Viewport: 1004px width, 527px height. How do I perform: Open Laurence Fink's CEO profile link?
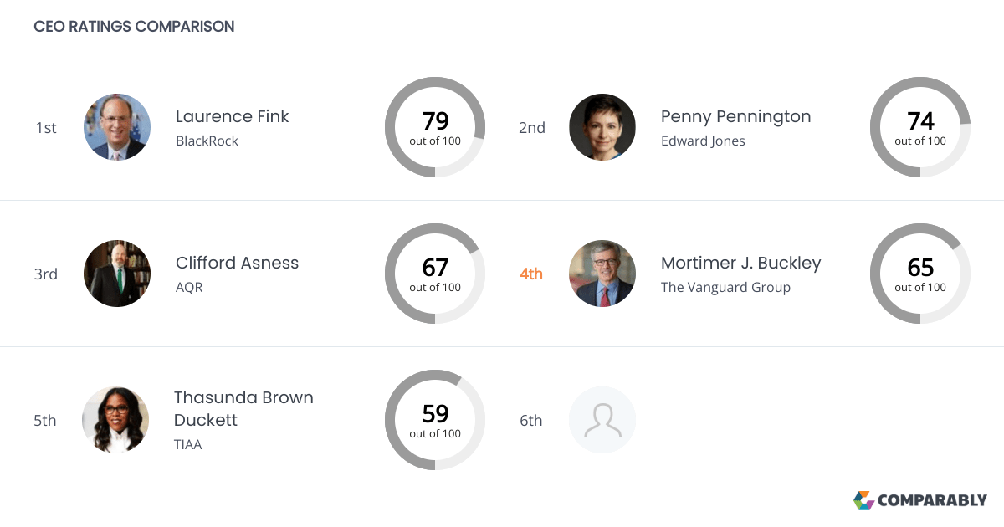(x=232, y=116)
